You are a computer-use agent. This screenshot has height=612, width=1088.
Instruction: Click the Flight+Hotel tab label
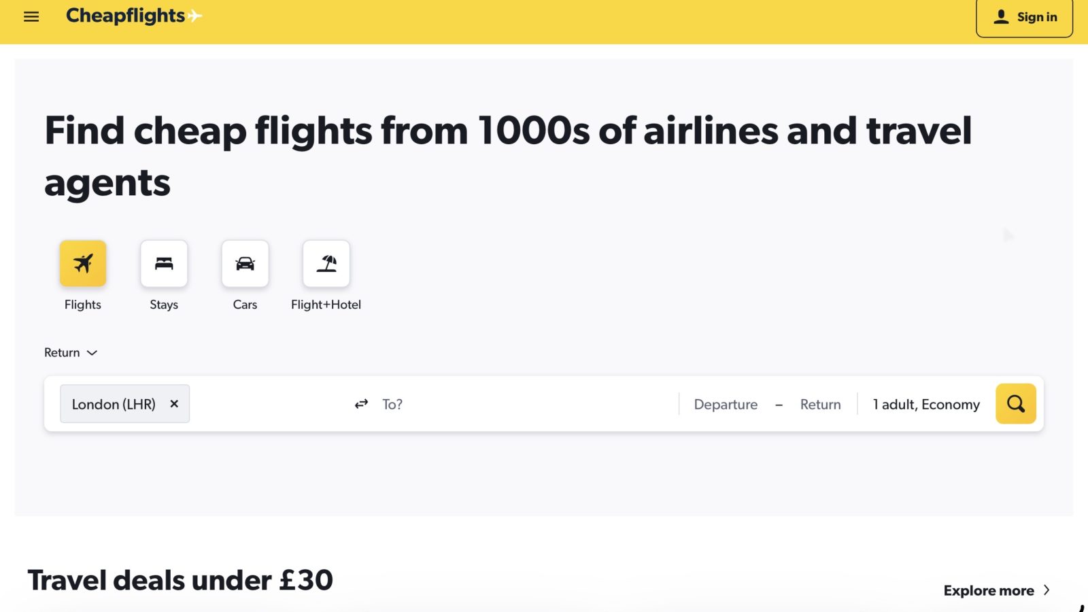[326, 305]
